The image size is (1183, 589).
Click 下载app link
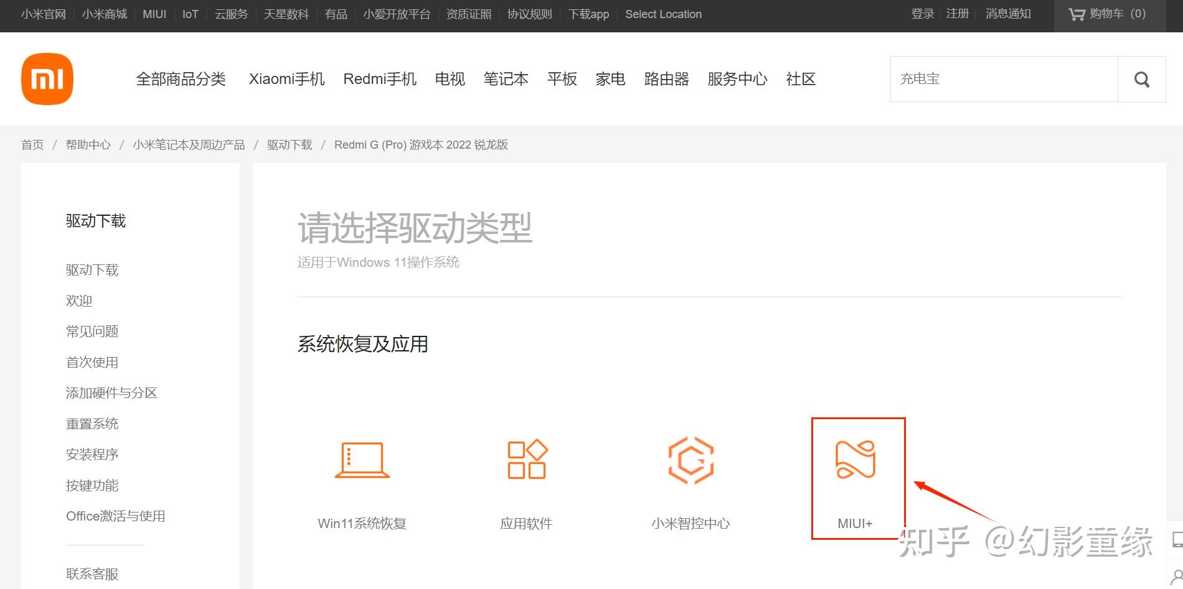[x=589, y=14]
